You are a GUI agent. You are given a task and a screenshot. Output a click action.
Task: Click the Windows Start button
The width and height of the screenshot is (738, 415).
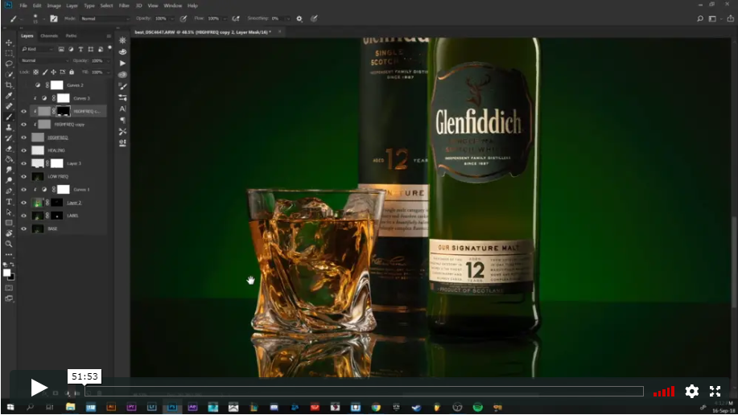(10, 407)
